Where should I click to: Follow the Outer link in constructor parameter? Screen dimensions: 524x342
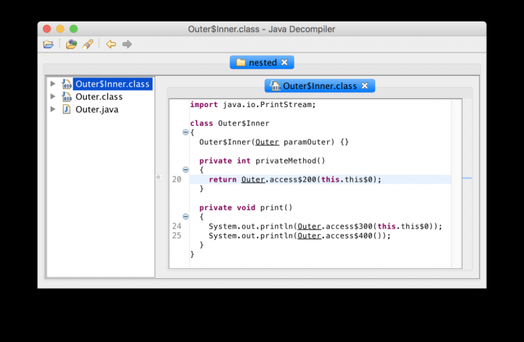tap(267, 142)
